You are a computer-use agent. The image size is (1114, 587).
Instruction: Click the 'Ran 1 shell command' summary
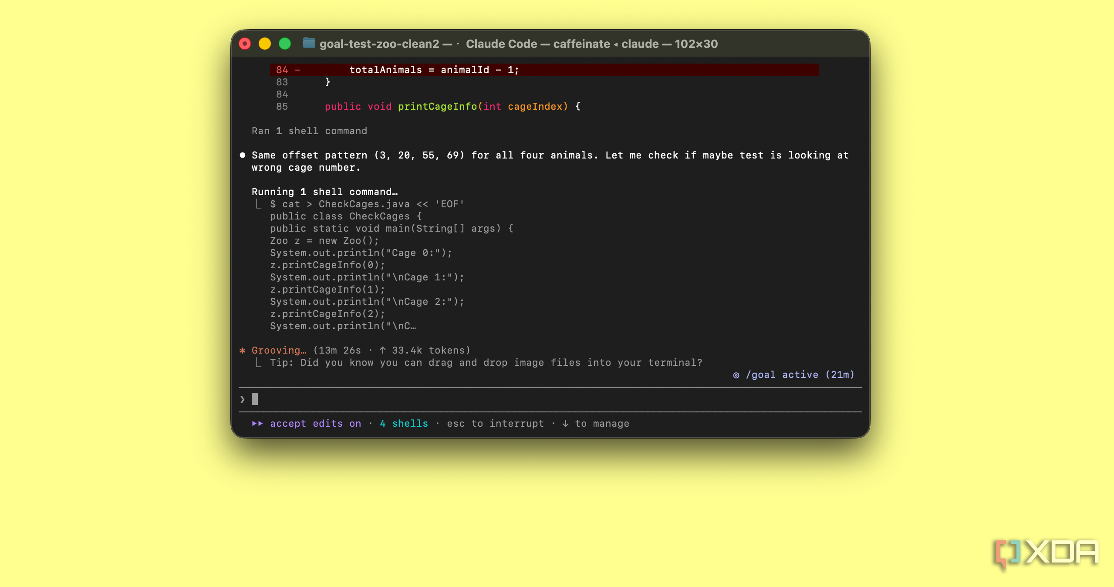[309, 131]
